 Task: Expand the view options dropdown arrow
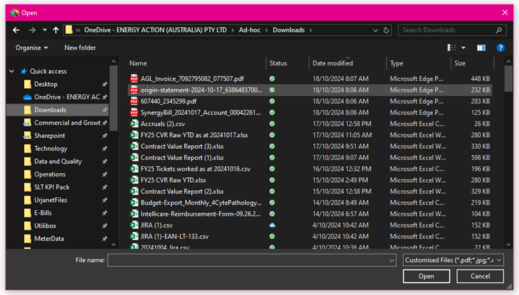[464, 48]
